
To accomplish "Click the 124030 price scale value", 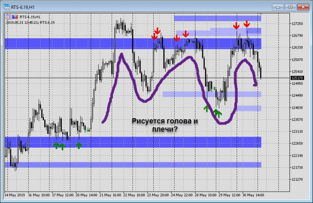I will [297, 108].
